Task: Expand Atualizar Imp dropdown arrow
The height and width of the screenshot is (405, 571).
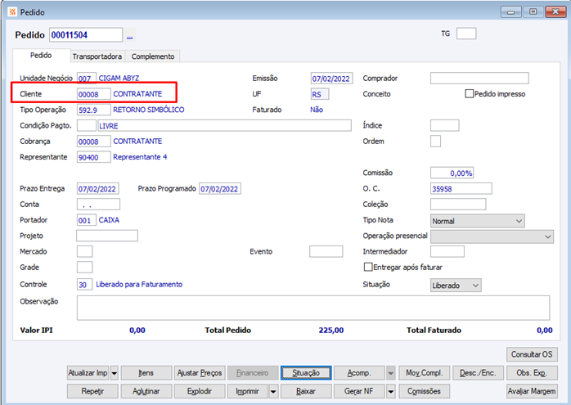Action: tap(114, 373)
